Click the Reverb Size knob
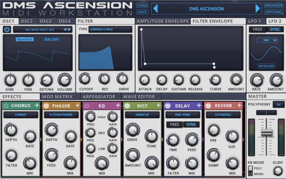 tap(232, 136)
